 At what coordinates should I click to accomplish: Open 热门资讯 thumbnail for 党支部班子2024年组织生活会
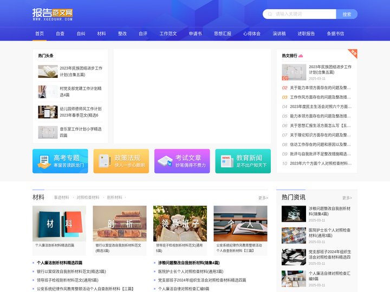tap(294, 257)
